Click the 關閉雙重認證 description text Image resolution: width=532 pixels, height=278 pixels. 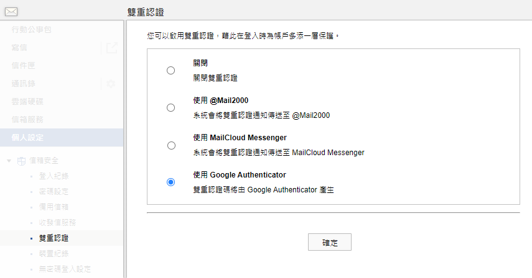[215, 78]
